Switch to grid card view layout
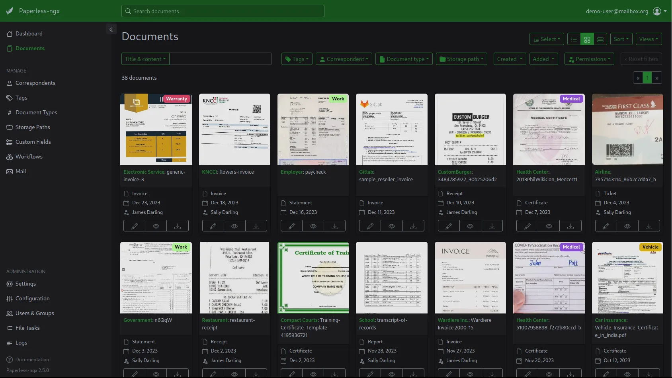672x378 pixels. coord(587,39)
